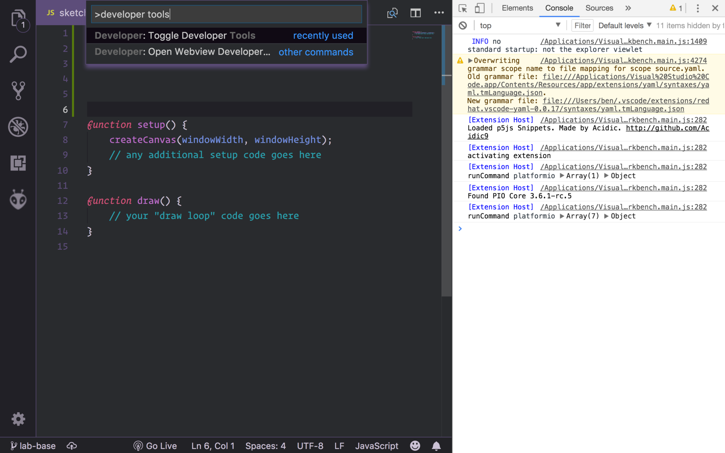The width and height of the screenshot is (725, 453).
Task: Expand the Overwriting warning message
Action: point(470,61)
